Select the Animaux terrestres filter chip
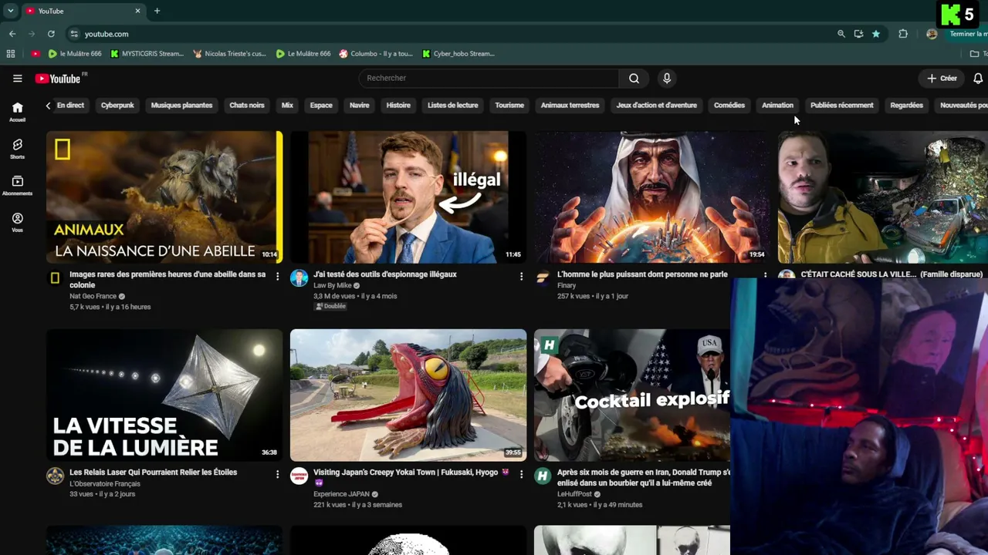988x555 pixels. pyautogui.click(x=570, y=106)
